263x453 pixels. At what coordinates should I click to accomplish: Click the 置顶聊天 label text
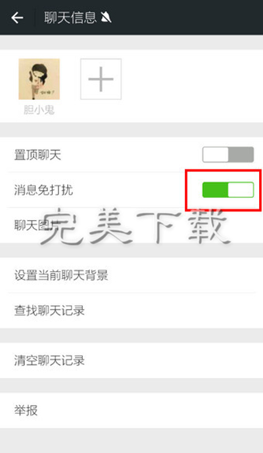click(37, 155)
